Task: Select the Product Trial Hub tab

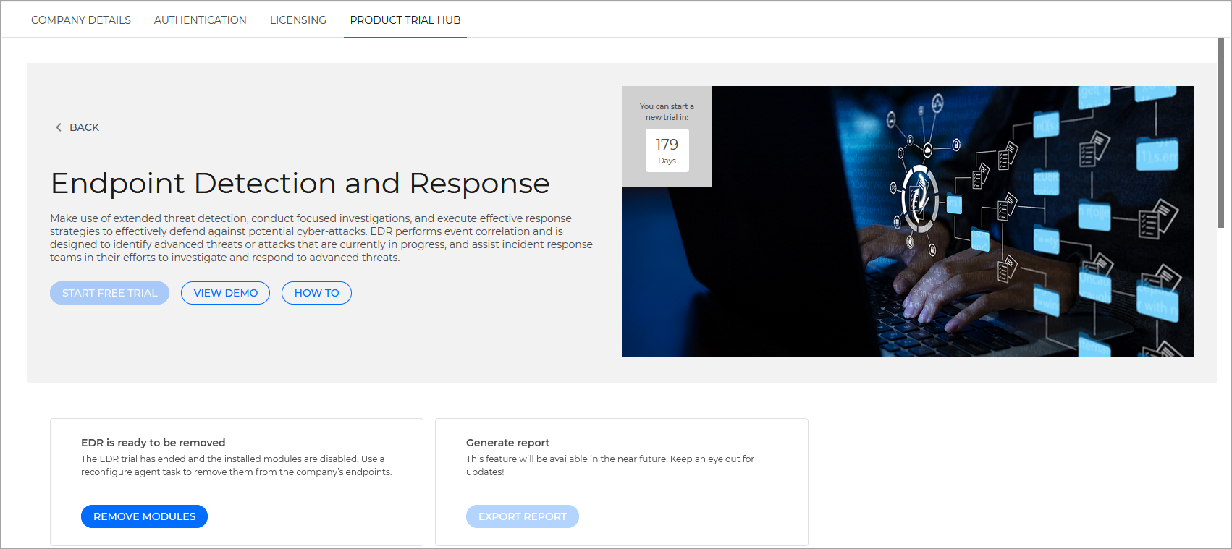Action: (405, 20)
